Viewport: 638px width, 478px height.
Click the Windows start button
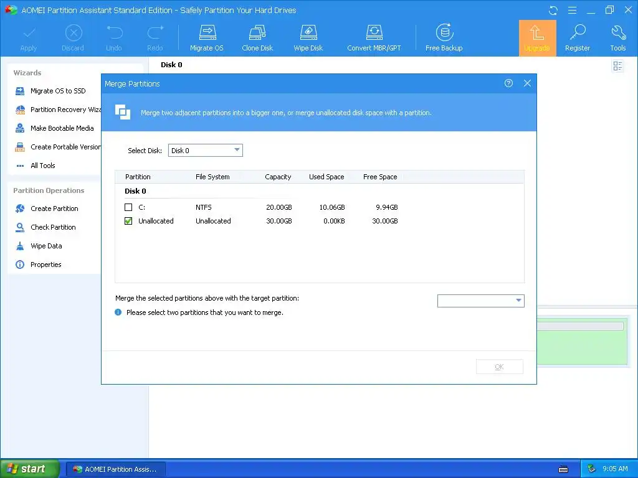(x=29, y=469)
